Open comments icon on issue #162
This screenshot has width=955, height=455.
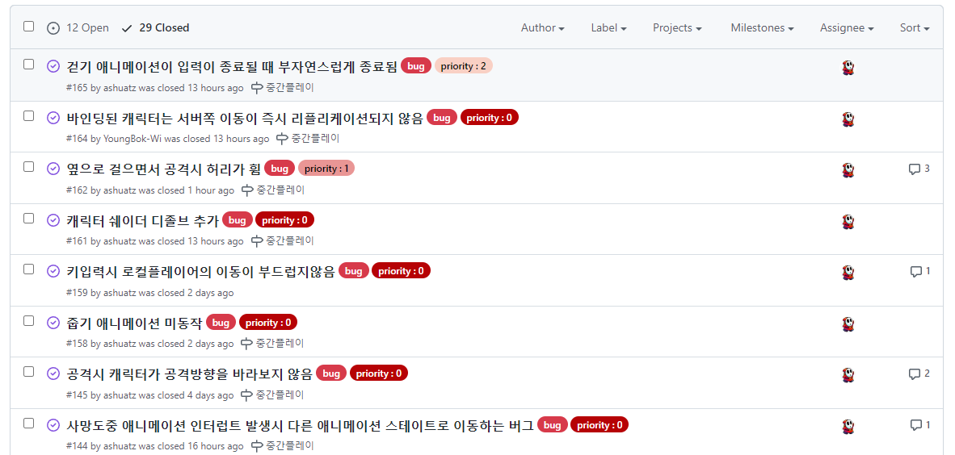click(914, 169)
